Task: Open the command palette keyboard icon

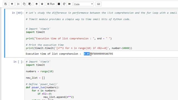Action: coord(98,4)
